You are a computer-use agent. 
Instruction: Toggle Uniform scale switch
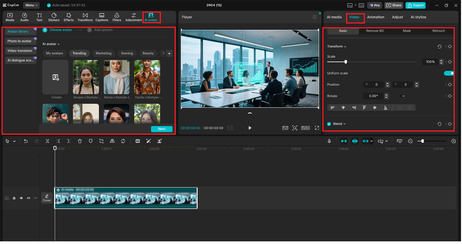[x=449, y=73]
